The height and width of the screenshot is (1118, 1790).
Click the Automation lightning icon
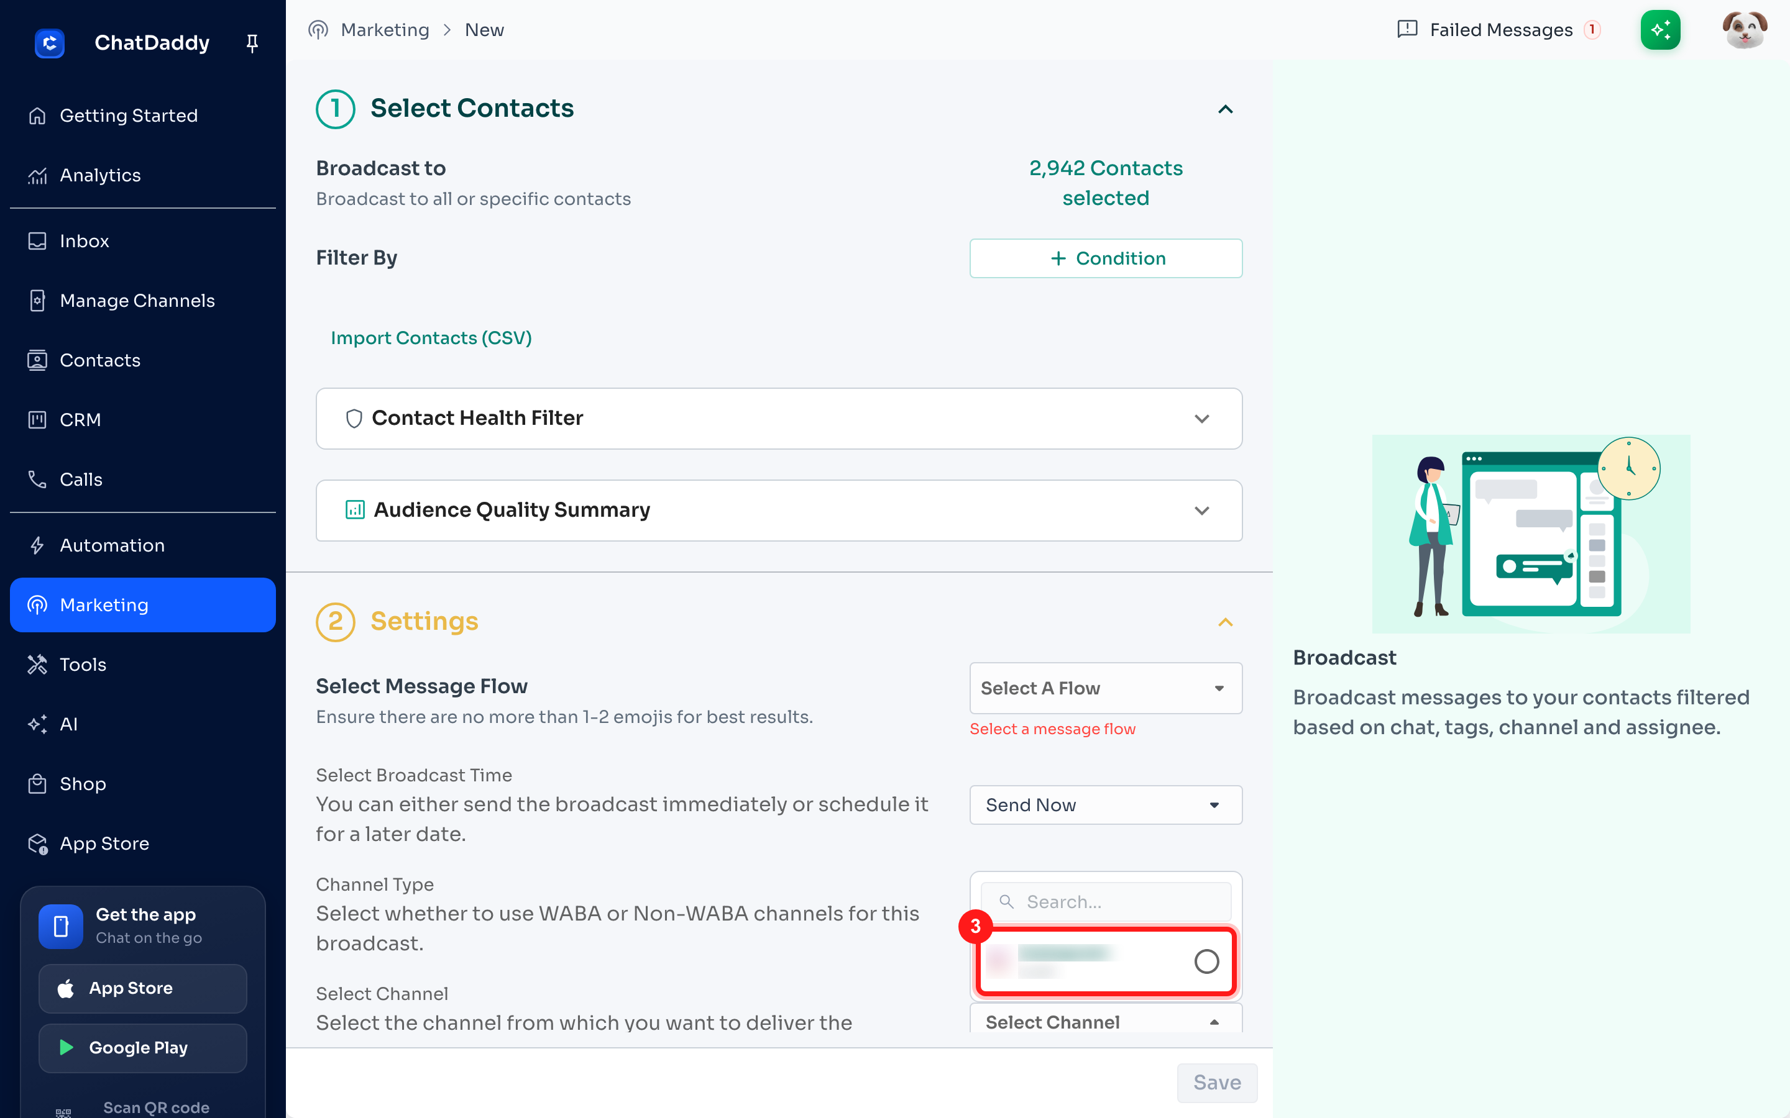(x=37, y=546)
